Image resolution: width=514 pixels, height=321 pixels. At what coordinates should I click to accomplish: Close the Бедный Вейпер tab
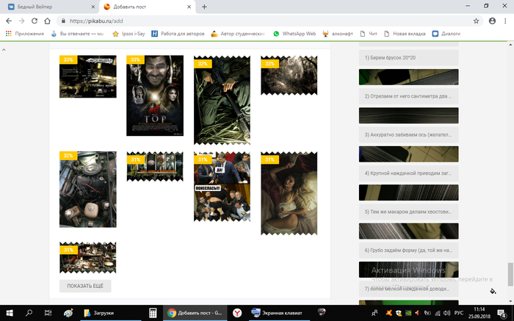click(x=93, y=7)
